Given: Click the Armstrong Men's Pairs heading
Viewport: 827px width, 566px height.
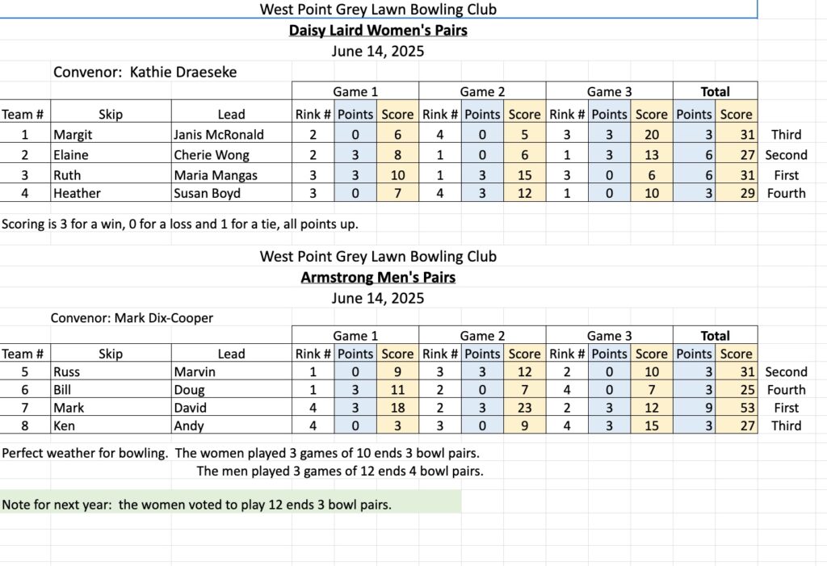Looking at the screenshot, I should (x=378, y=278).
